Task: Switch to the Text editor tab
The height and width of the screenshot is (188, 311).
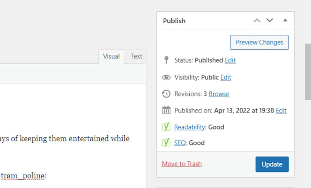Action: 136,56
